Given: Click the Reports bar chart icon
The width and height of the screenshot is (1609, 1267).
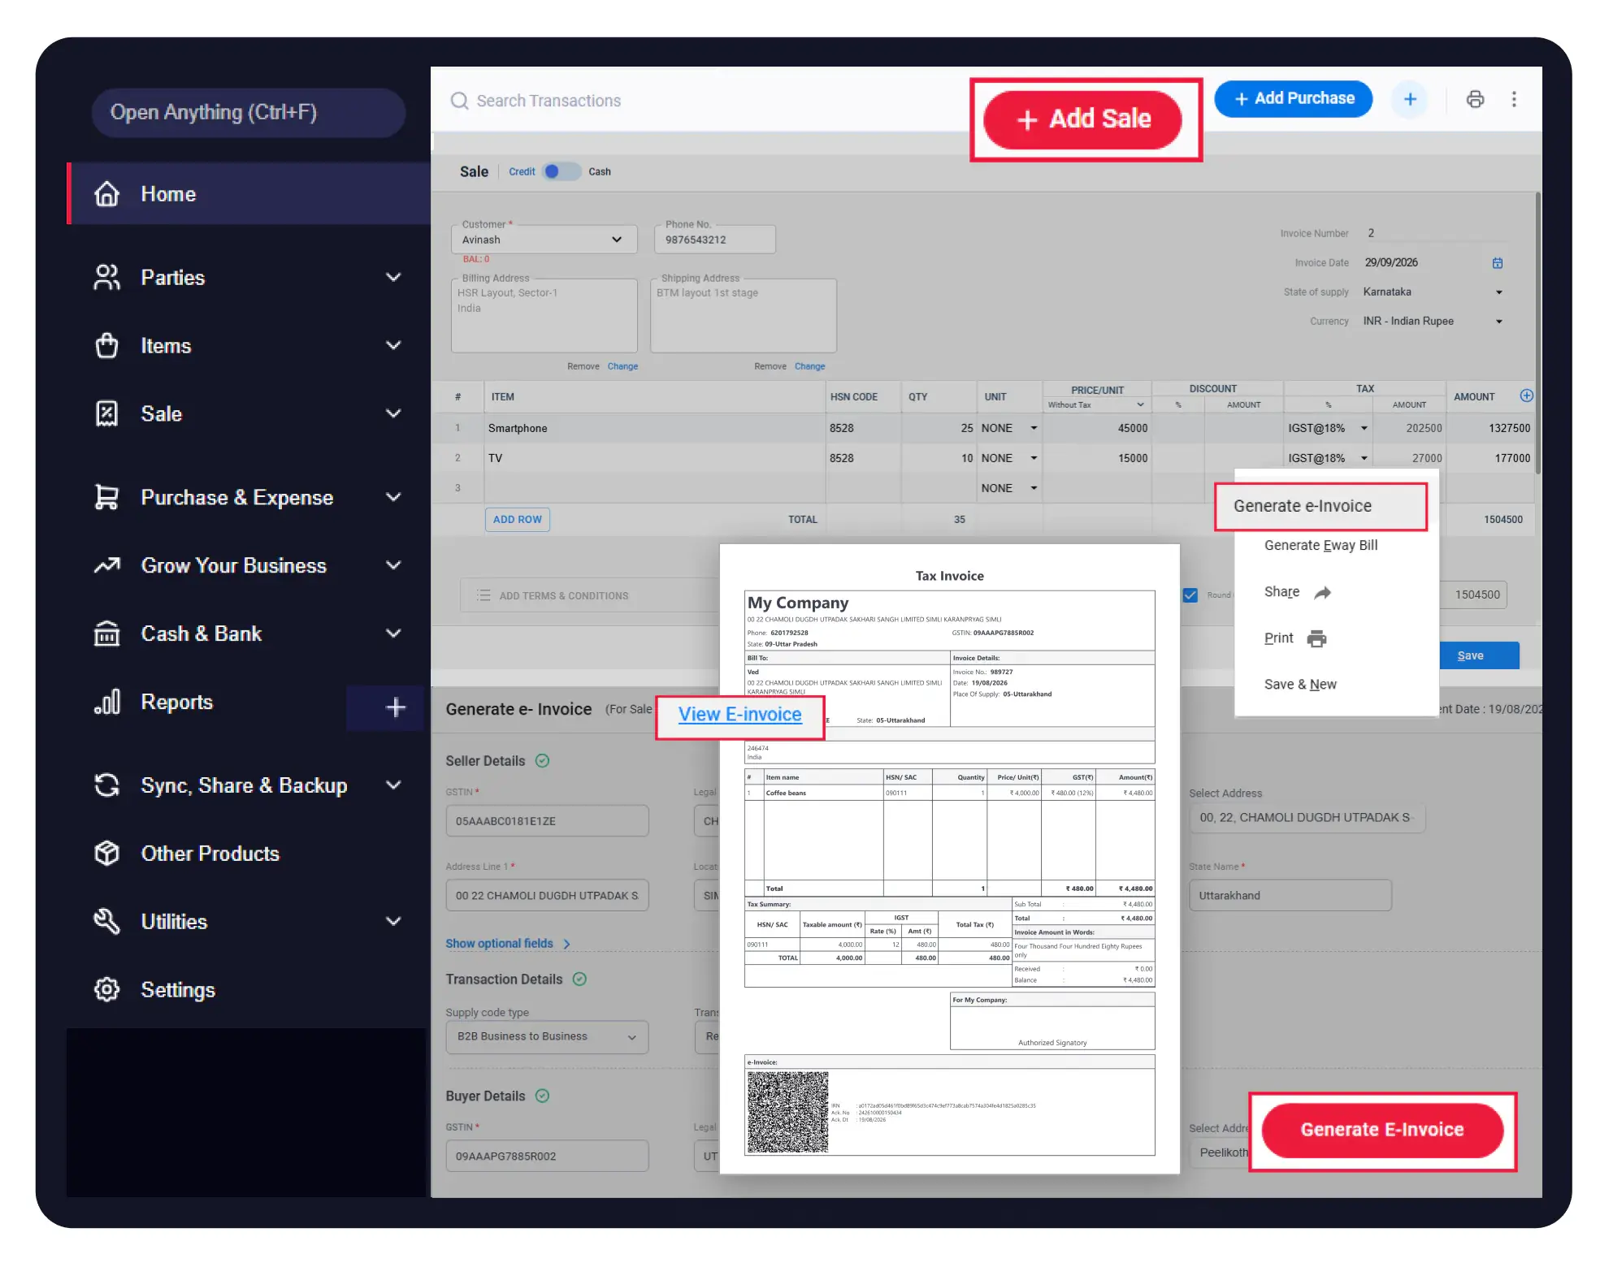Looking at the screenshot, I should [x=107, y=702].
